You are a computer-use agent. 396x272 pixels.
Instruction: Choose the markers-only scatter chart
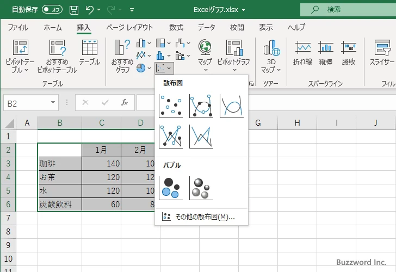point(171,106)
